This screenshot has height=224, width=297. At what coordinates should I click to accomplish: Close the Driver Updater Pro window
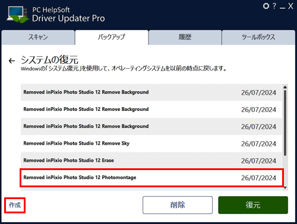coord(290,6)
